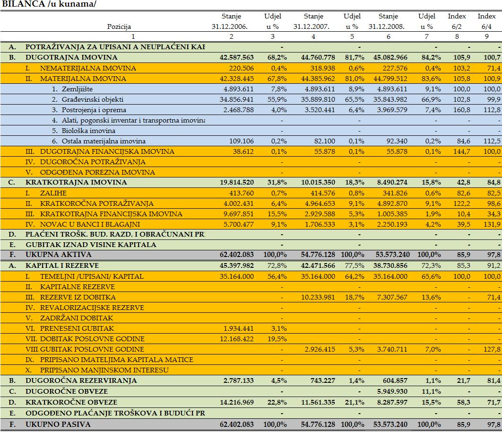The height and width of the screenshot is (442, 502).
Task: Click the KRATKOROČNE OBVEZE row label
Action: (71, 402)
